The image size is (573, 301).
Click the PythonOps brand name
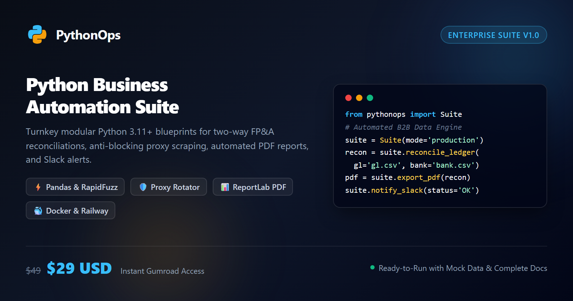(88, 35)
